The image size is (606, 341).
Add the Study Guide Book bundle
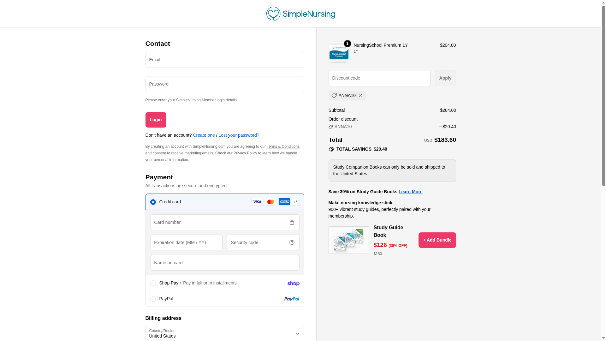pyautogui.click(x=437, y=240)
